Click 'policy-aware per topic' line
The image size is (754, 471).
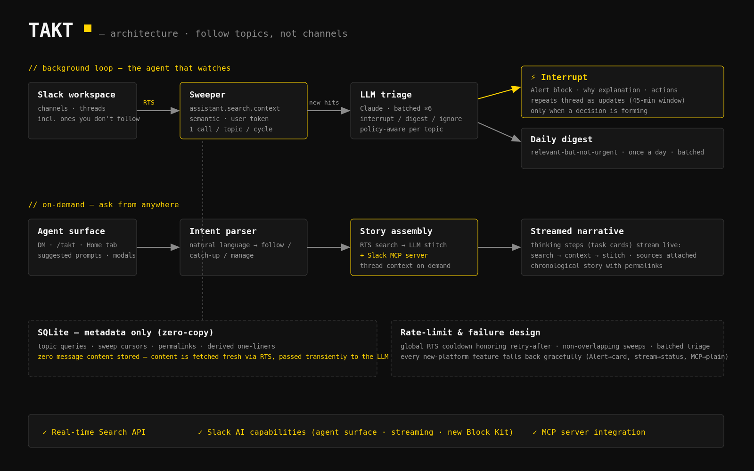click(x=402, y=129)
